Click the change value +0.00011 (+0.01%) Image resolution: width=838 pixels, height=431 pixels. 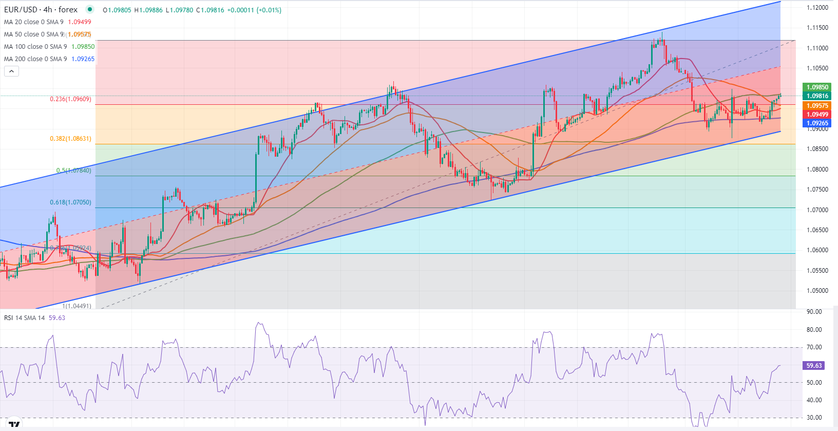point(254,10)
